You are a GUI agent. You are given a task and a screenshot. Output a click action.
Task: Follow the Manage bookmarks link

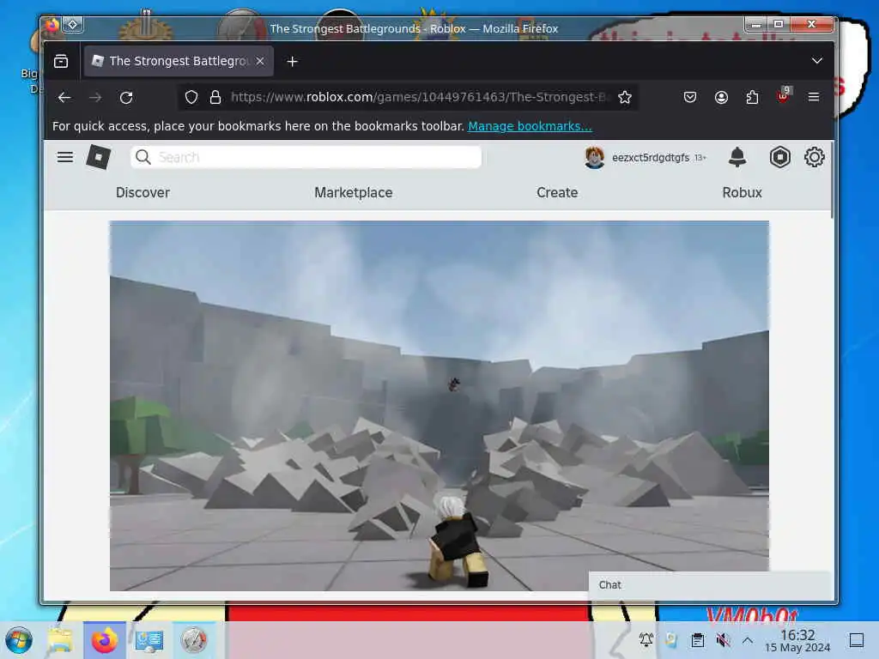530,126
